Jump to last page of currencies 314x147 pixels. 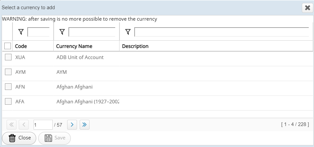tap(84, 125)
